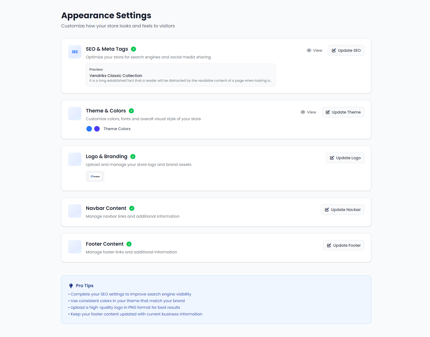Screen dimensions: 430x337
Task: Select the purple theme color swatch
Action: 97,129
